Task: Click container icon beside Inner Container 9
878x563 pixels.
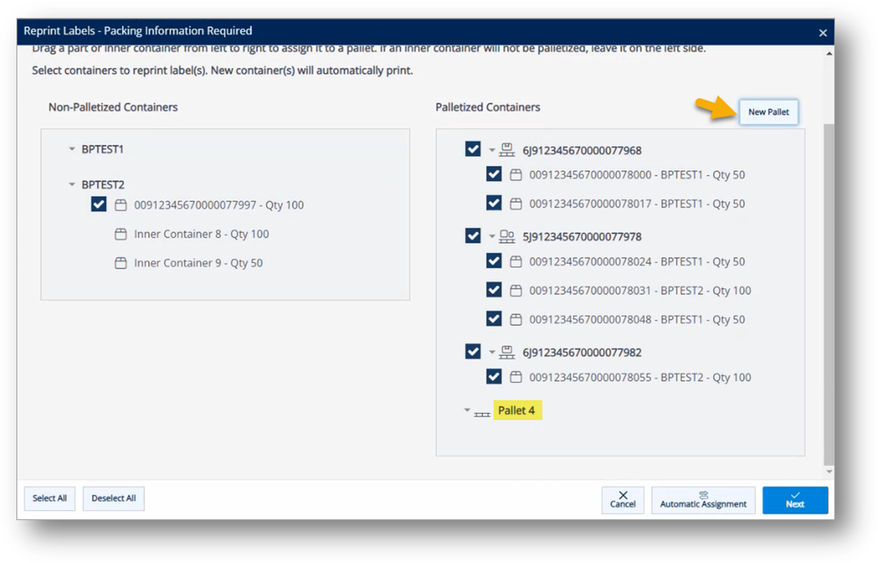Action: click(x=120, y=263)
